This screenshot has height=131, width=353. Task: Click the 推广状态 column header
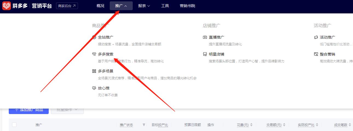click(x=126, y=125)
